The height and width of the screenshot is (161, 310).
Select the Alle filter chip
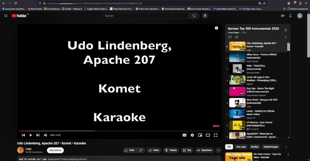pos(229,147)
